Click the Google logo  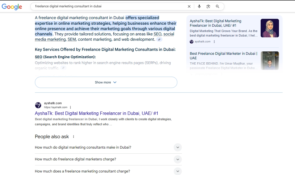12,6
